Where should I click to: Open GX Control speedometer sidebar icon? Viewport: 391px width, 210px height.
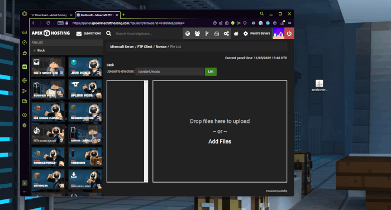pyautogui.click(x=25, y=42)
